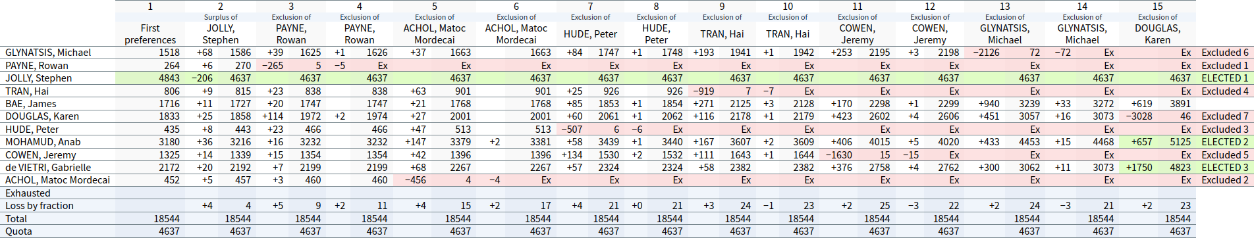Image resolution: width=1254 pixels, height=238 pixels.
Task: Click the Loss by fraction row label
Action: [40, 206]
